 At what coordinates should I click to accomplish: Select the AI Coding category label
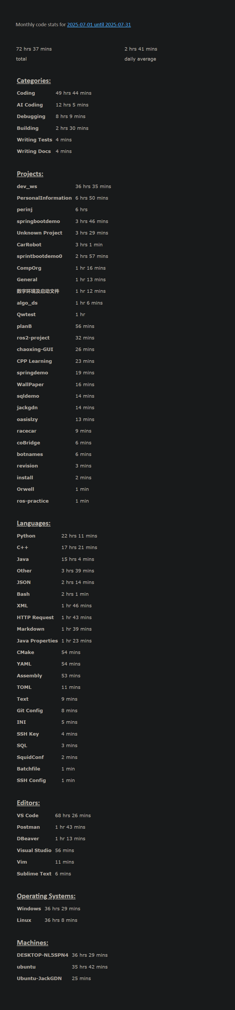pyautogui.click(x=30, y=105)
